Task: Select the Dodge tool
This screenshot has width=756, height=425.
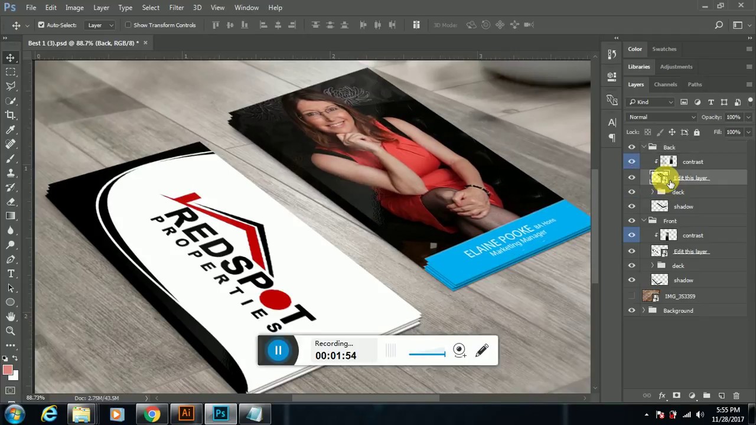Action: click(11, 245)
